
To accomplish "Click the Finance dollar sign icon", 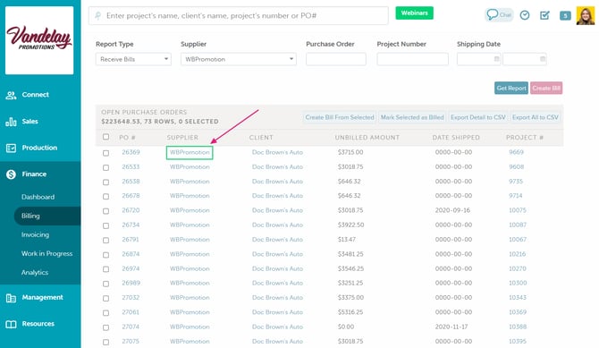I will click(x=11, y=174).
